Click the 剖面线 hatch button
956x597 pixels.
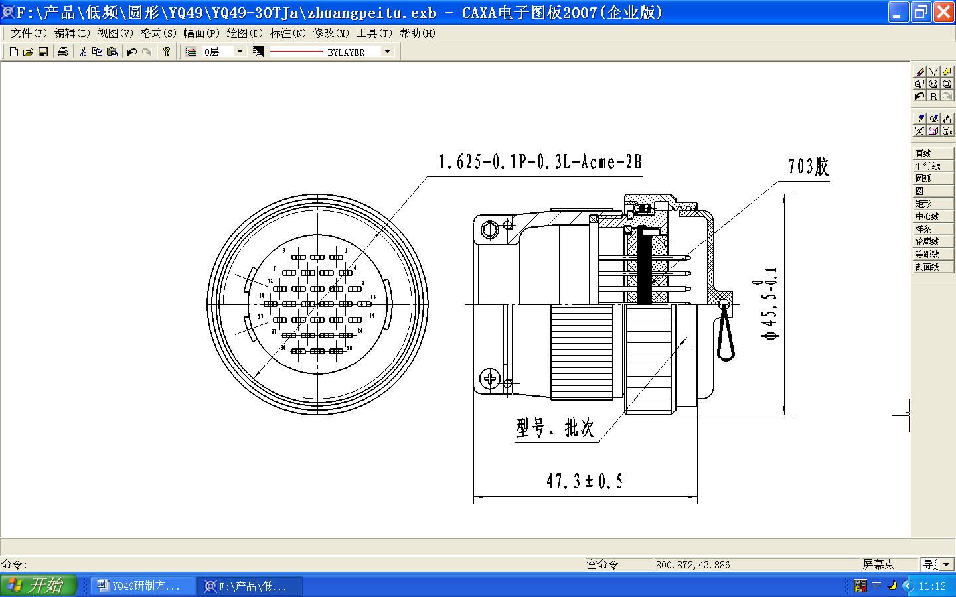coord(933,267)
